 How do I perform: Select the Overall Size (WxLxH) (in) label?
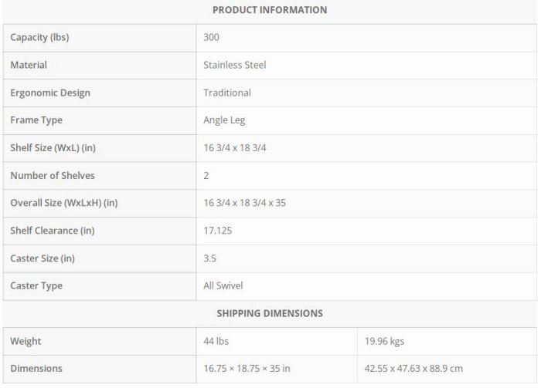coord(64,204)
